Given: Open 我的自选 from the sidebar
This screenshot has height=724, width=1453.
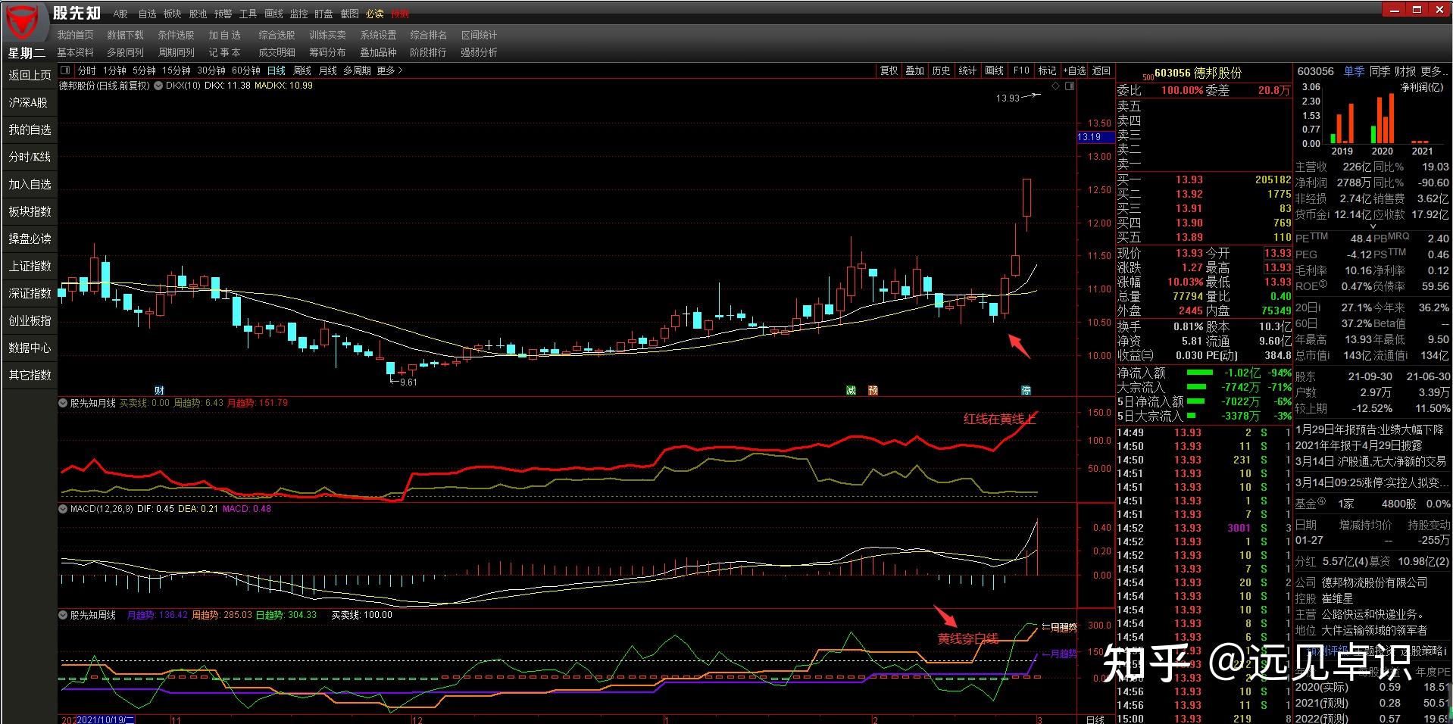Looking at the screenshot, I should point(30,130).
